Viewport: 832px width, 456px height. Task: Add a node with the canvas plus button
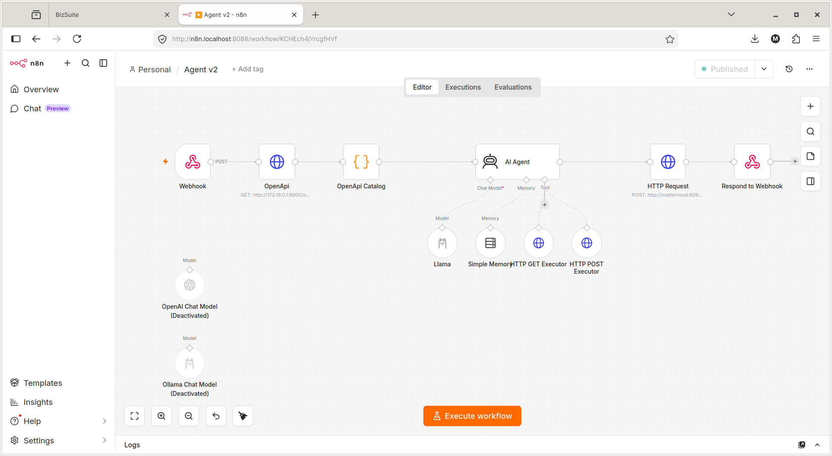810,107
